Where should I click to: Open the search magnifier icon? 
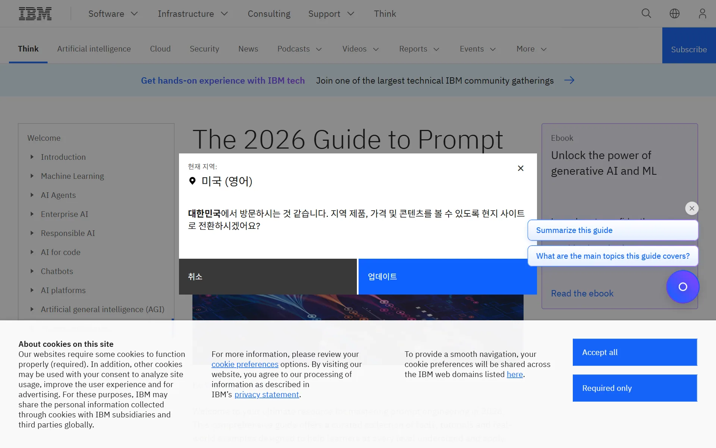pyautogui.click(x=646, y=13)
